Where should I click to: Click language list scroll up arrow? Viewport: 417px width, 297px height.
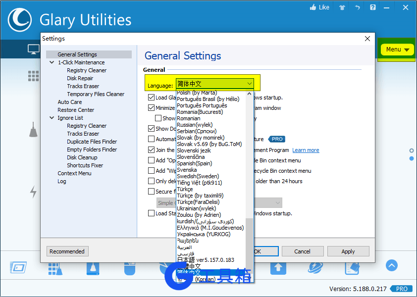[x=249, y=94]
